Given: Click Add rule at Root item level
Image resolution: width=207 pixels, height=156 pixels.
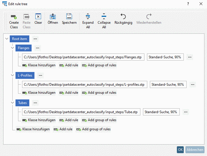Looking at the screenshot, I should (63, 129).
